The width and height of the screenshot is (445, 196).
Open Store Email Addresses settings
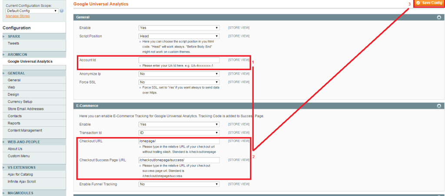click(26, 109)
